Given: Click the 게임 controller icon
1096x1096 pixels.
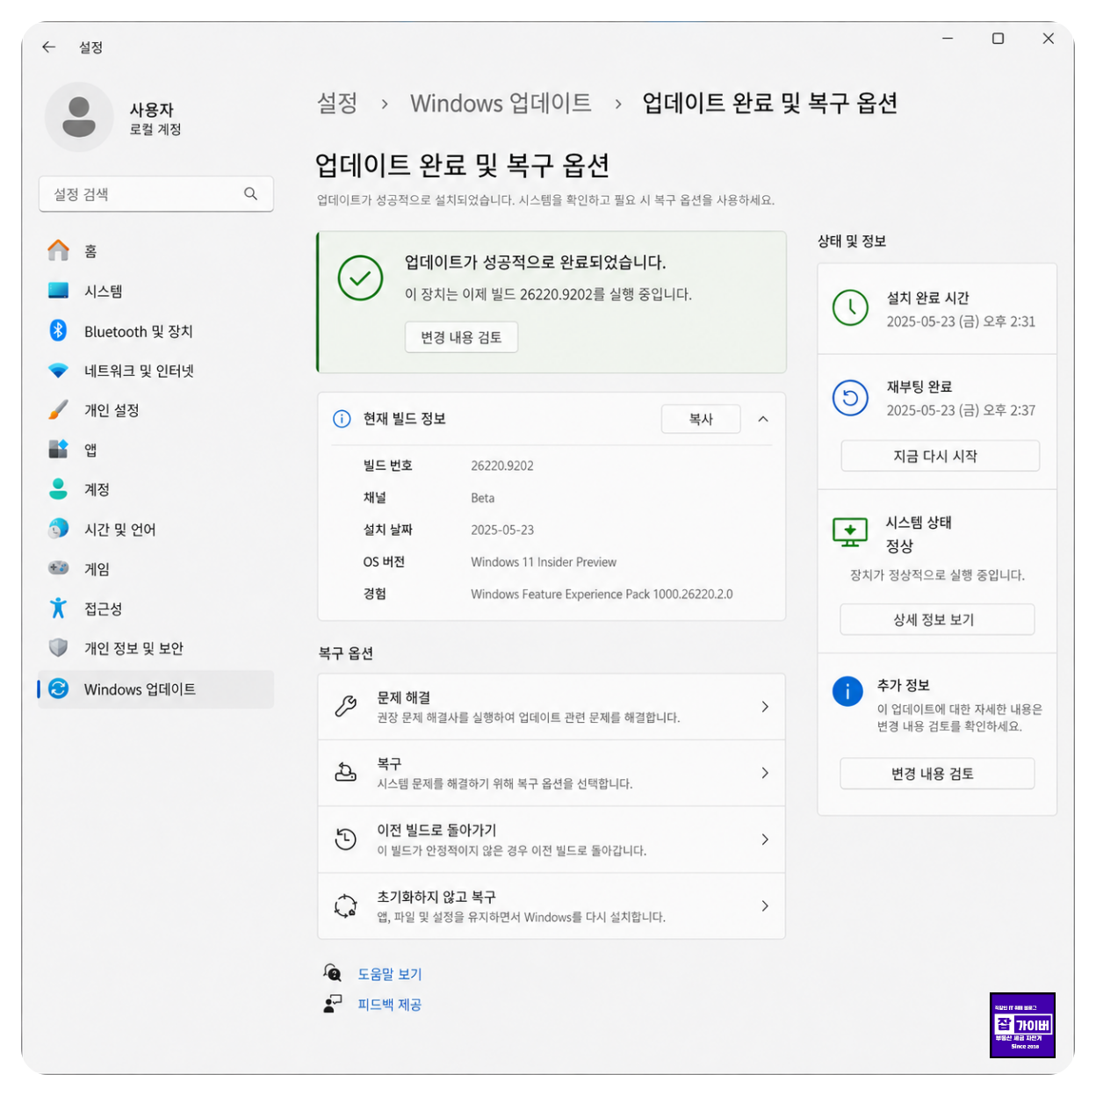Looking at the screenshot, I should [58, 568].
